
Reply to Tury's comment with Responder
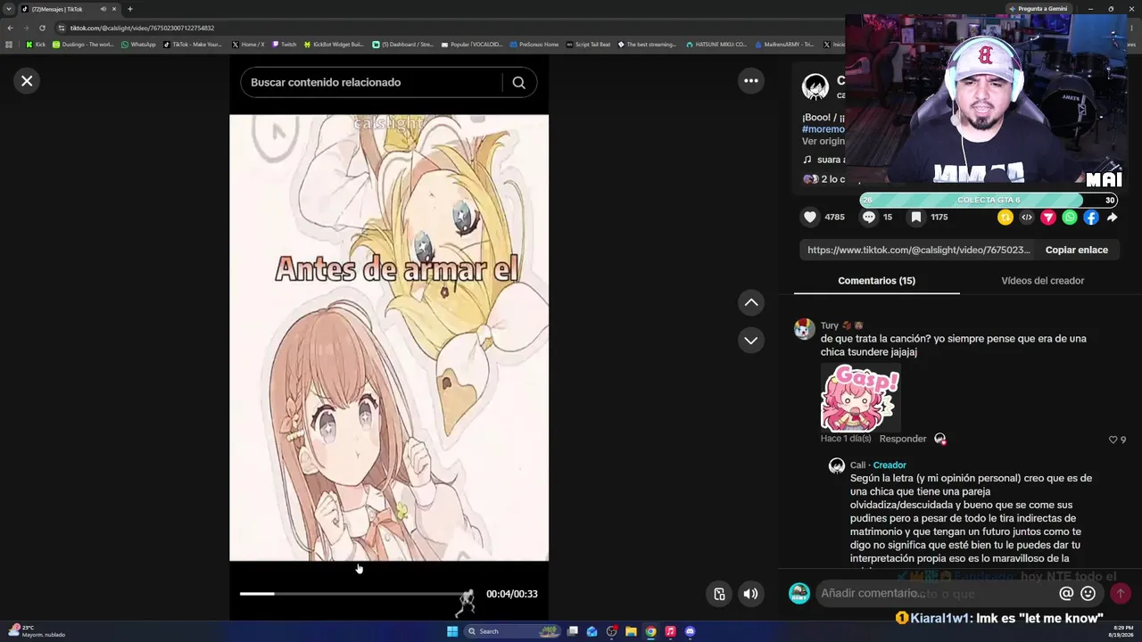coord(902,439)
